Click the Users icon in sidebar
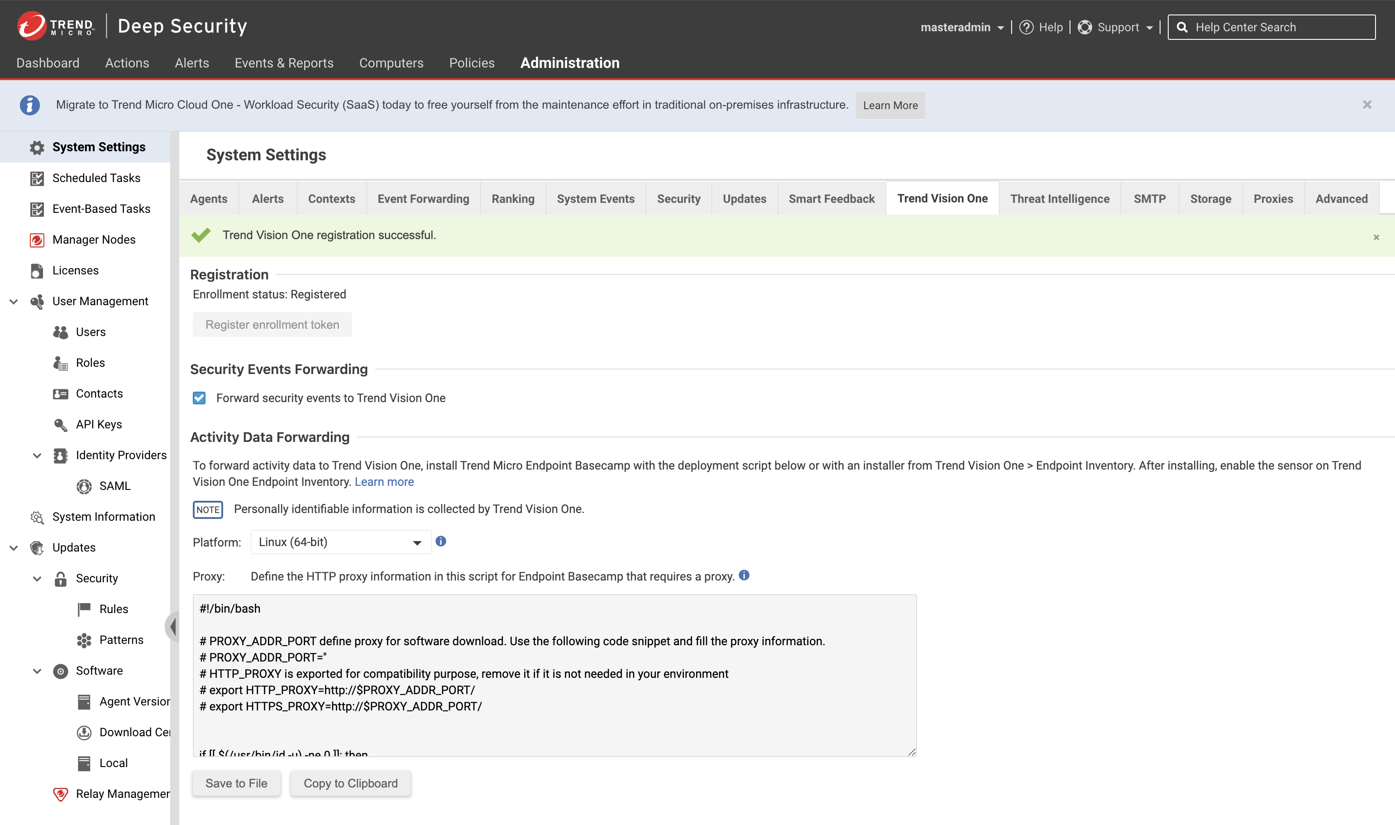Screen dimensions: 1395x825 pyautogui.click(x=61, y=332)
